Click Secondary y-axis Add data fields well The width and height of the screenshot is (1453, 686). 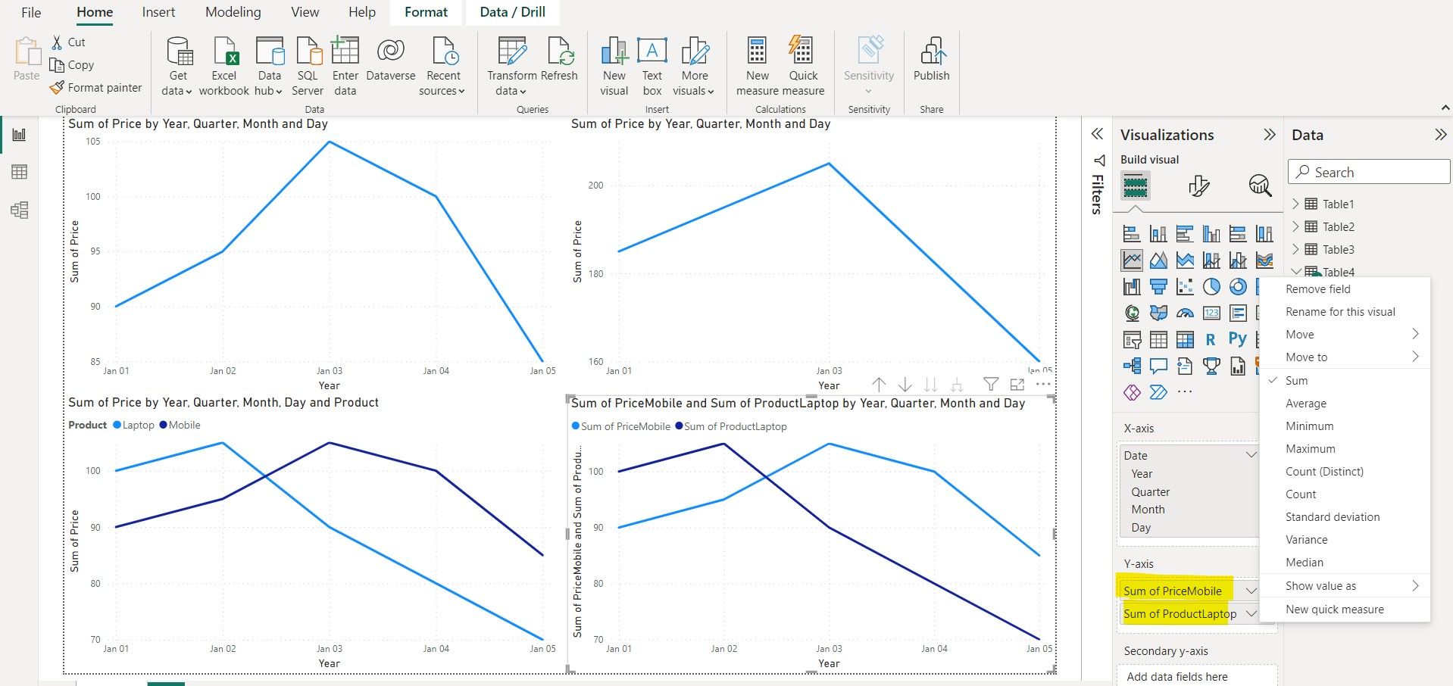pyautogui.click(x=1197, y=676)
